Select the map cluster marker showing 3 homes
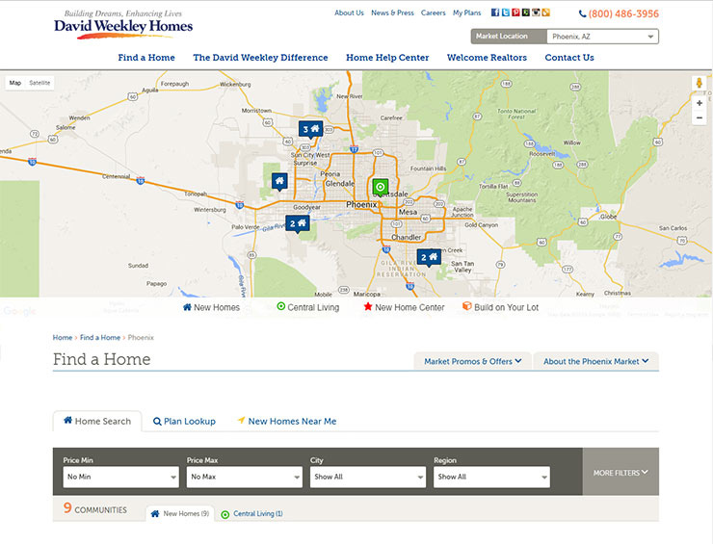The height and width of the screenshot is (544, 713). click(310, 129)
